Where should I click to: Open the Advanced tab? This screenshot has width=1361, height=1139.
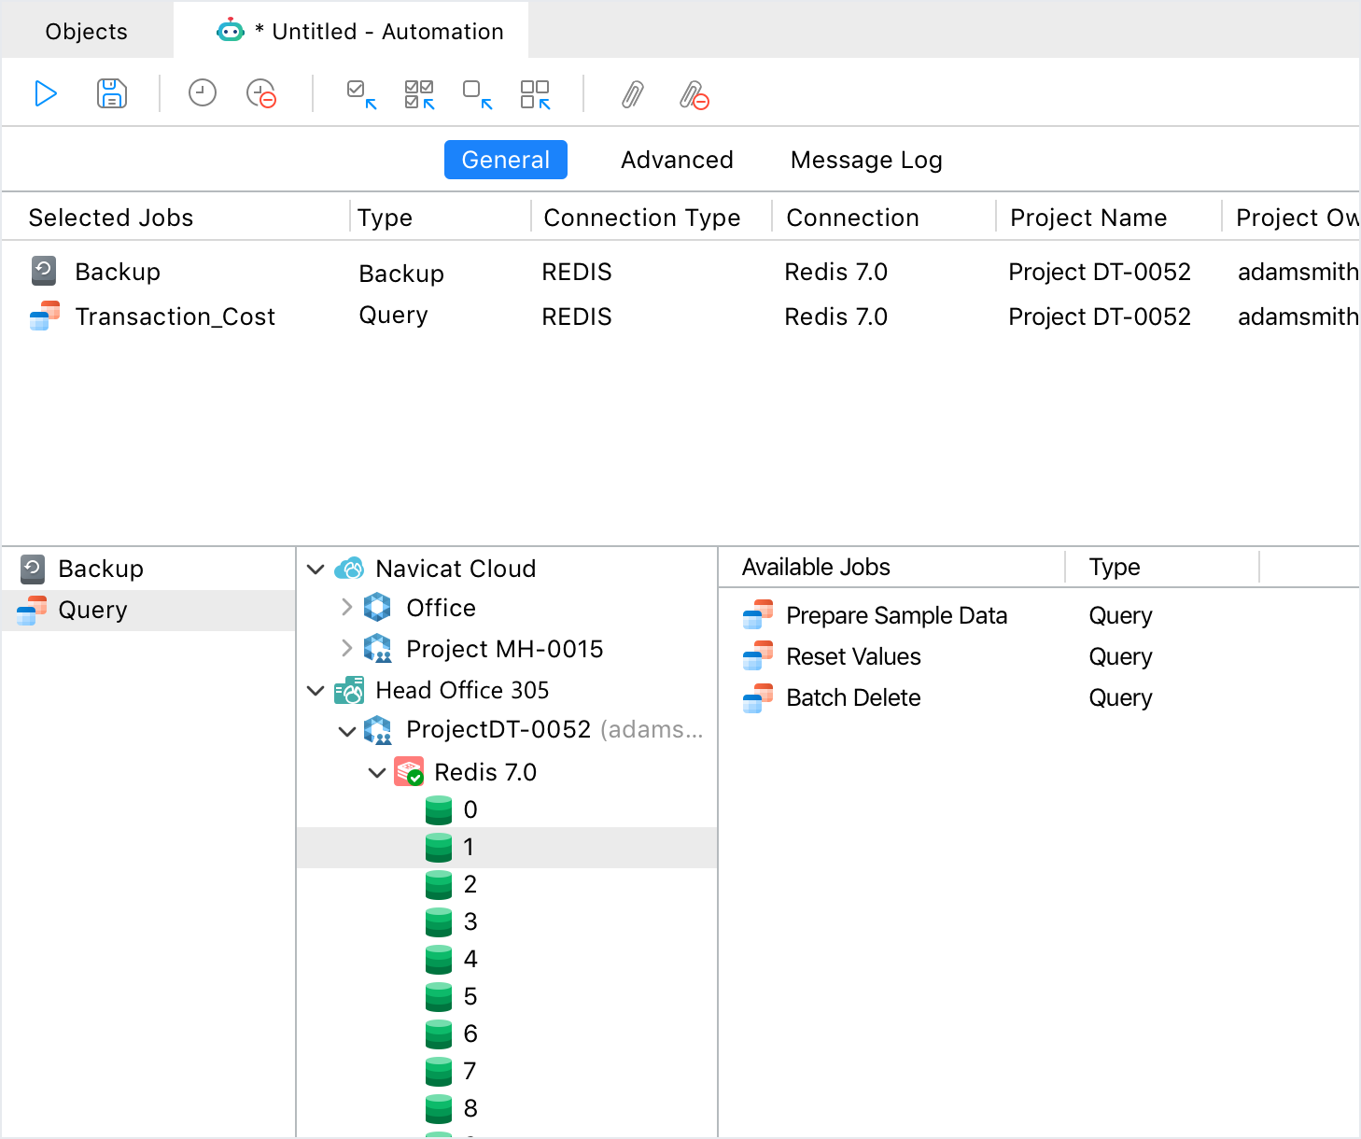677,160
